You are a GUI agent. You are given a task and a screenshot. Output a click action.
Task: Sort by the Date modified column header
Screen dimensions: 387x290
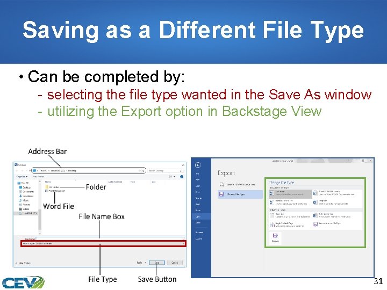click(115, 182)
